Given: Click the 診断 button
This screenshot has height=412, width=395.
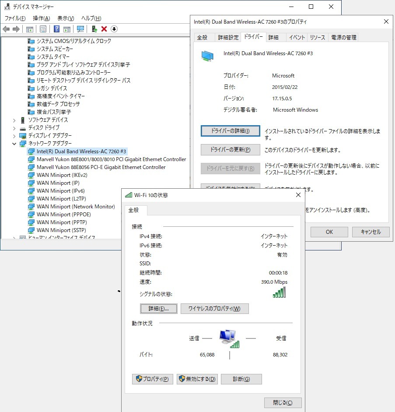Looking at the screenshot, I should 241,379.
